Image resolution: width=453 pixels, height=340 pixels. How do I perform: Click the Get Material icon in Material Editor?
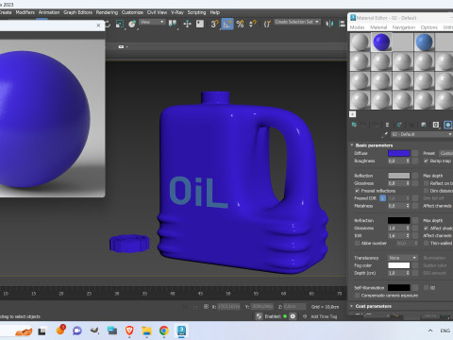[x=354, y=125]
